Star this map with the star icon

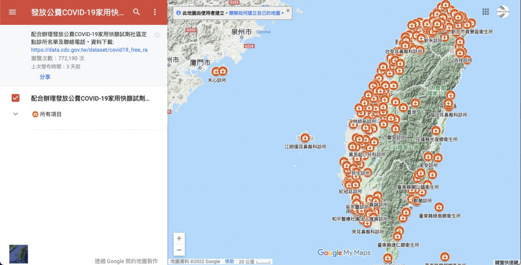click(157, 35)
